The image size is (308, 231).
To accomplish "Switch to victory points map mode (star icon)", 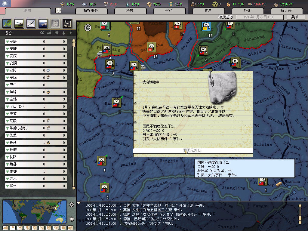I will tap(70, 228).
